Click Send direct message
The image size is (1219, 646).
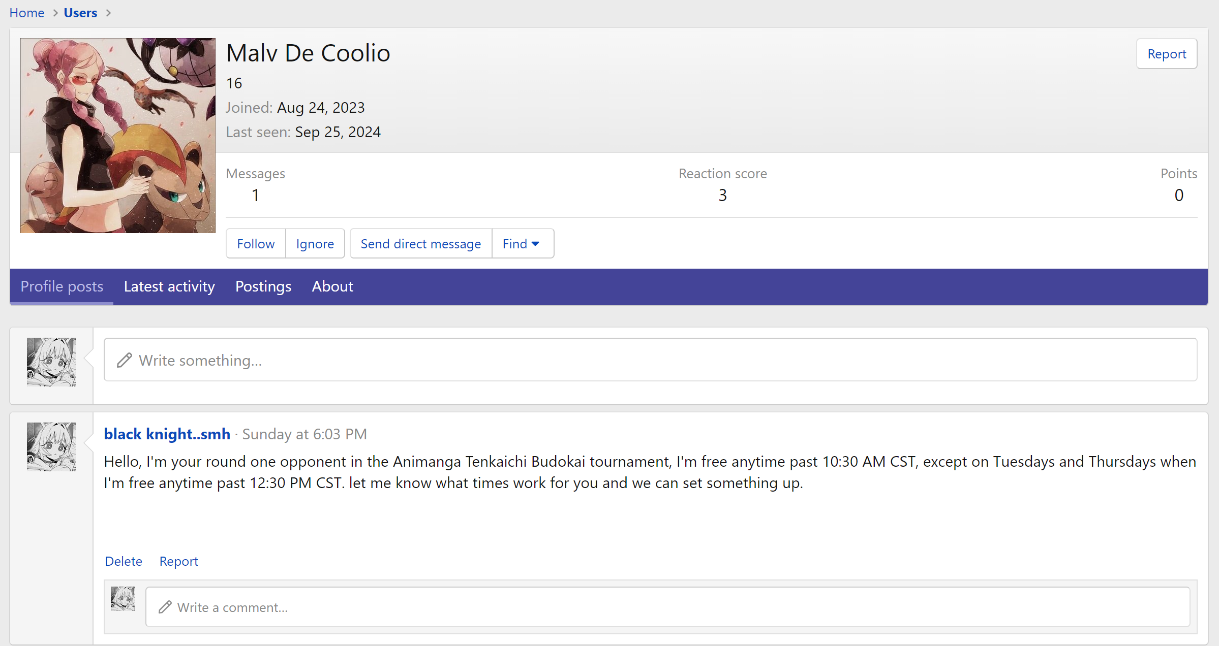click(x=420, y=244)
